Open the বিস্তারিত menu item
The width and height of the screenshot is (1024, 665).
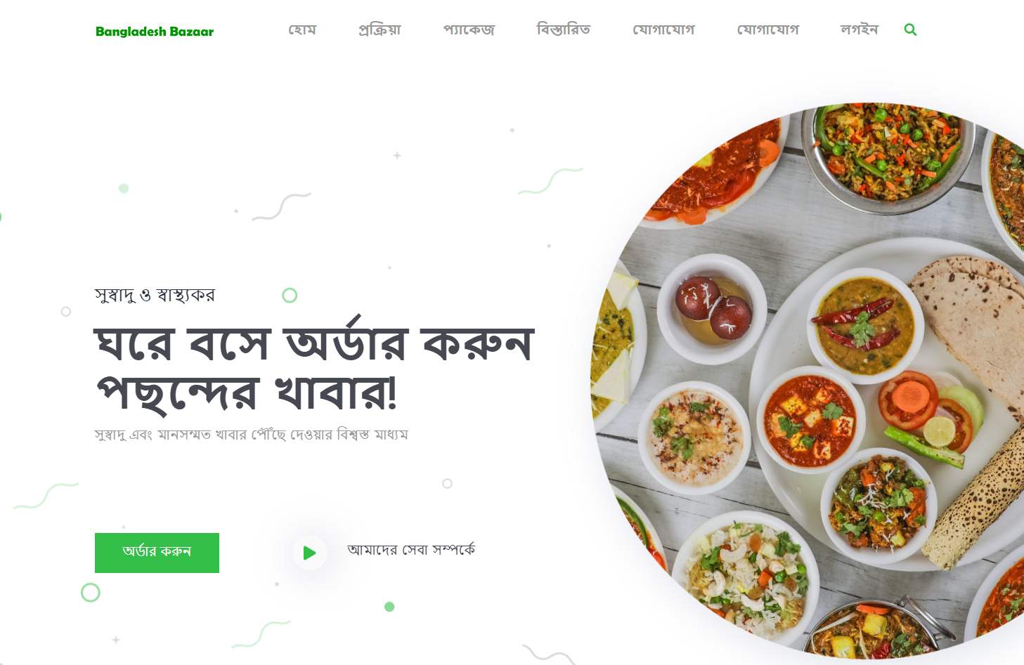point(563,29)
